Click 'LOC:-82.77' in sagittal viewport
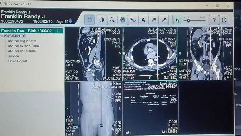The image size is (241, 136). click(x=112, y=39)
